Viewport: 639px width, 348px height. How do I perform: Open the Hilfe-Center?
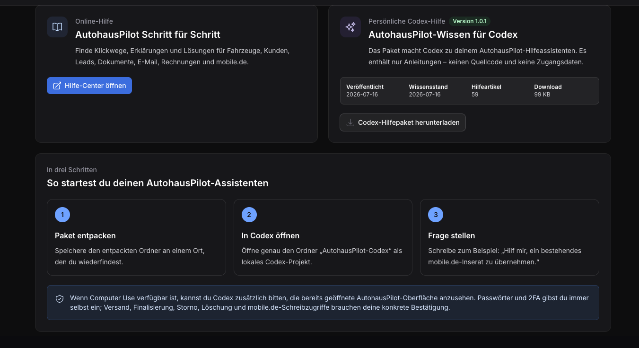[x=89, y=86]
